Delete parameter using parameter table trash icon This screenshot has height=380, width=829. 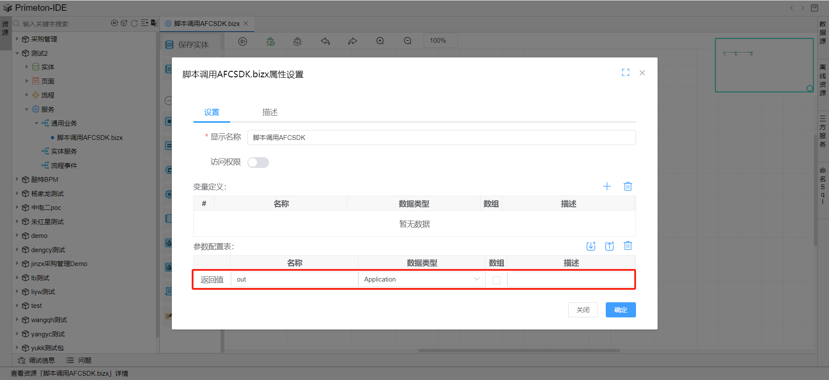[x=628, y=246]
